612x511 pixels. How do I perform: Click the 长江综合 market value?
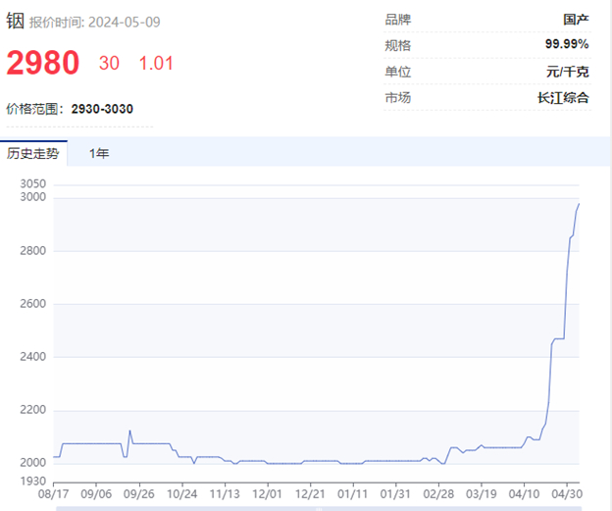tap(563, 98)
